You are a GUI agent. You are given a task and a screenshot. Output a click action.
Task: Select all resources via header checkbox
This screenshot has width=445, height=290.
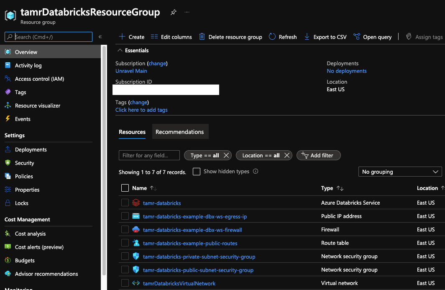pos(125,188)
